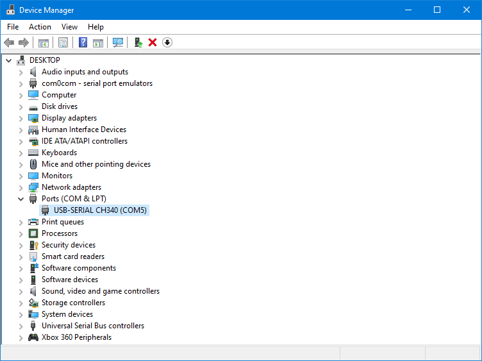Click the Universal Serial Bus controllers icon
This screenshot has height=361, width=482.
pyautogui.click(x=33, y=326)
